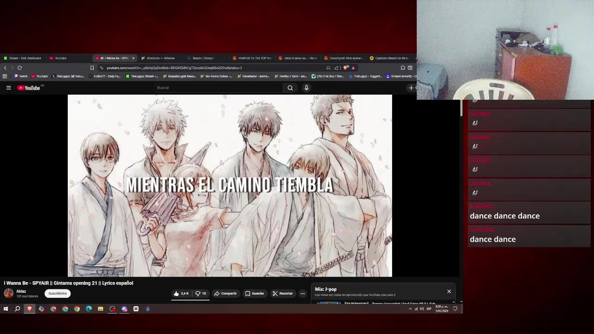This screenshot has width=594, height=334.
Task: Like the video with thumbs up
Action: pyautogui.click(x=181, y=293)
